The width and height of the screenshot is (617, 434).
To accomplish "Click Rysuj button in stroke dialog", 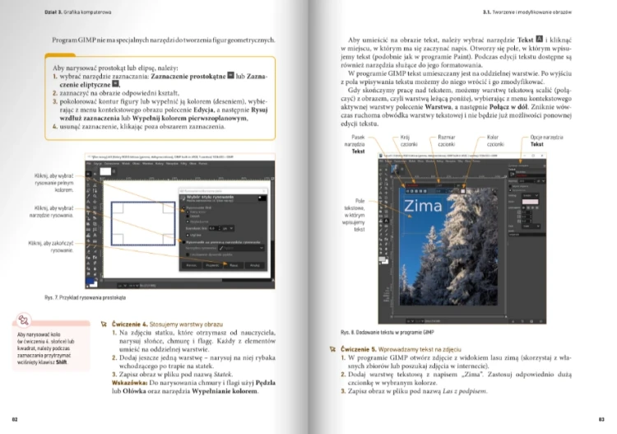I will 234,265.
